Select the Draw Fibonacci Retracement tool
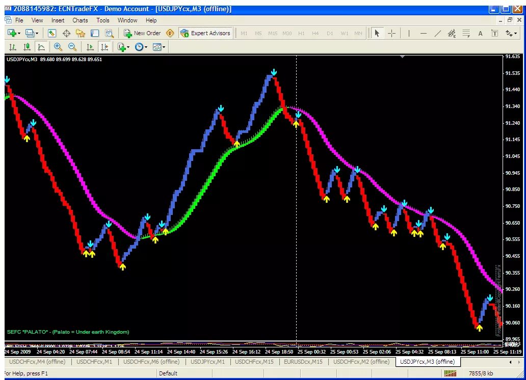Viewport: 526px width, 380px height. coord(466,33)
